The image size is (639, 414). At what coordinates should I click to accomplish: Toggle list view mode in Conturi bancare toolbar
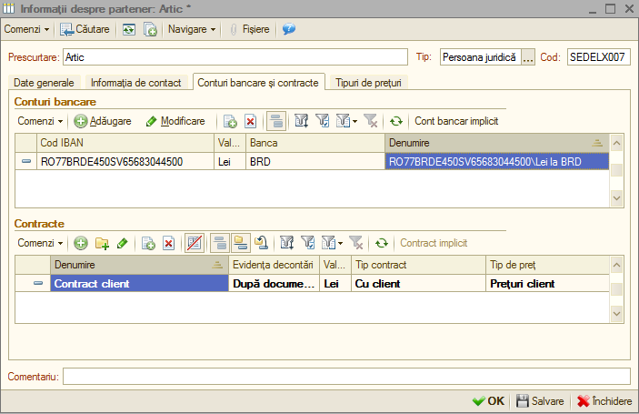pos(276,121)
